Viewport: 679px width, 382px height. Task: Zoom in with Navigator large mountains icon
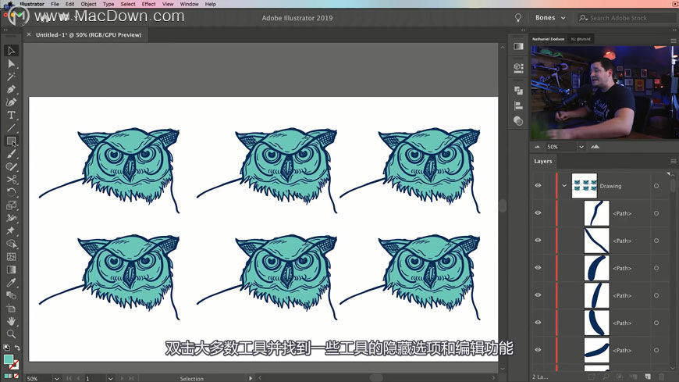coord(595,147)
